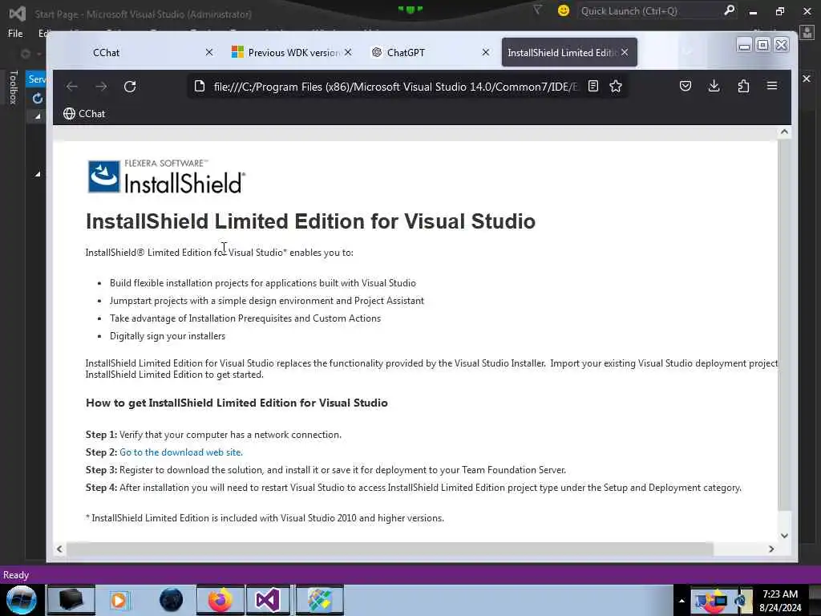Click the Server Explorer refresh icon
The image size is (821, 616).
(37, 98)
